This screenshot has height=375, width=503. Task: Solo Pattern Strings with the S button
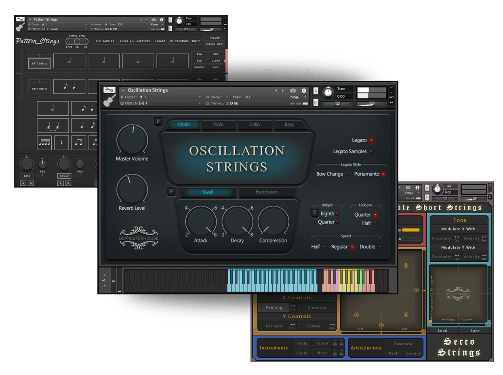click(170, 20)
